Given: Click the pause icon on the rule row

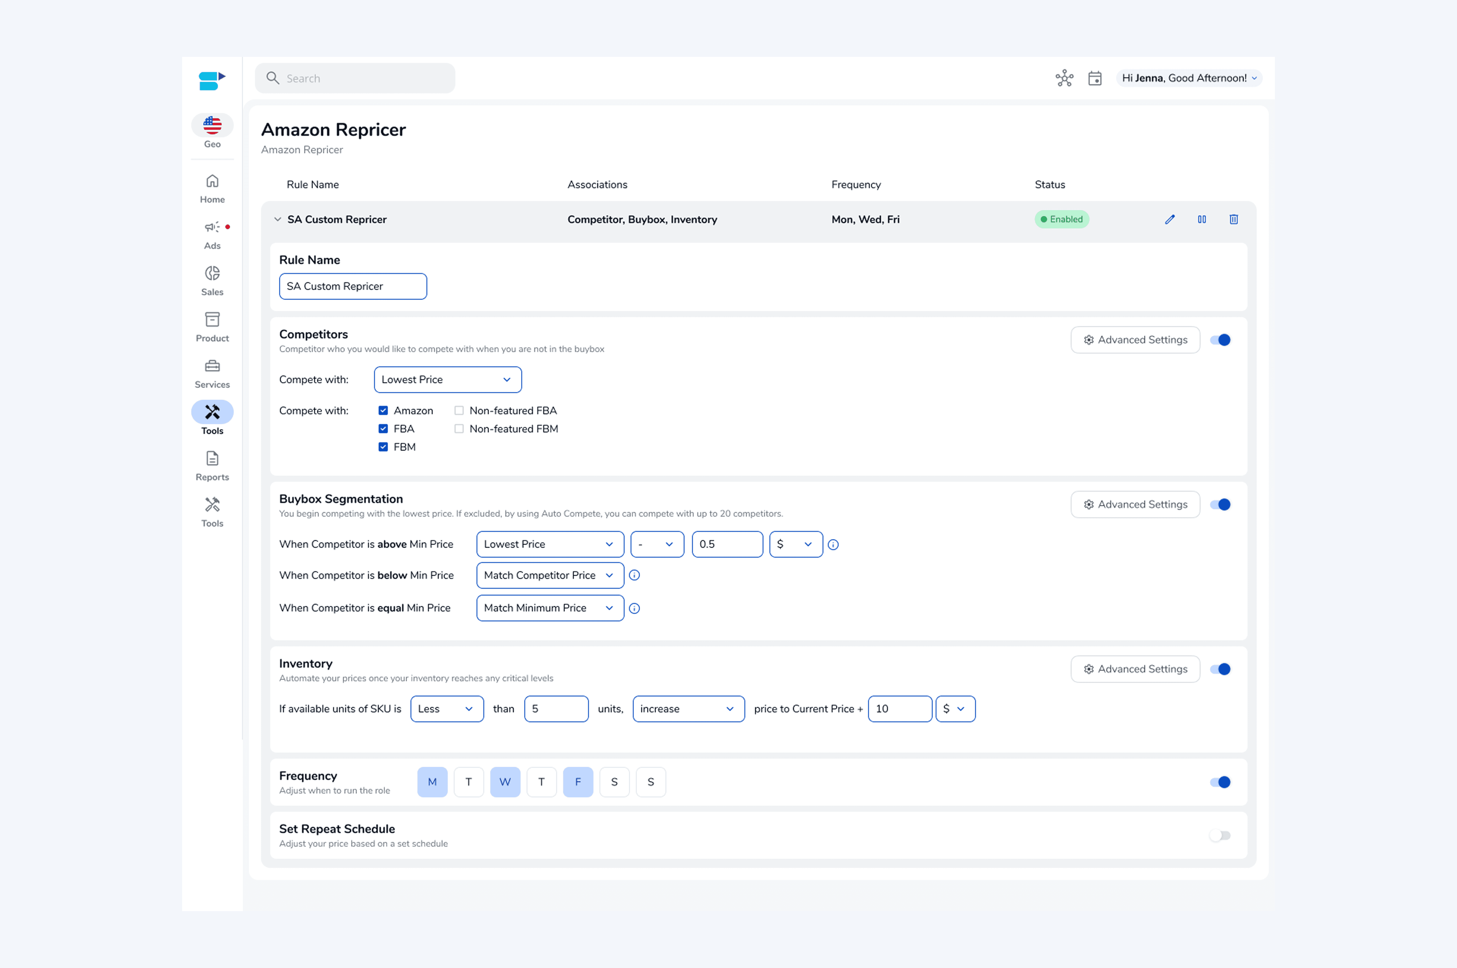Looking at the screenshot, I should (x=1202, y=219).
